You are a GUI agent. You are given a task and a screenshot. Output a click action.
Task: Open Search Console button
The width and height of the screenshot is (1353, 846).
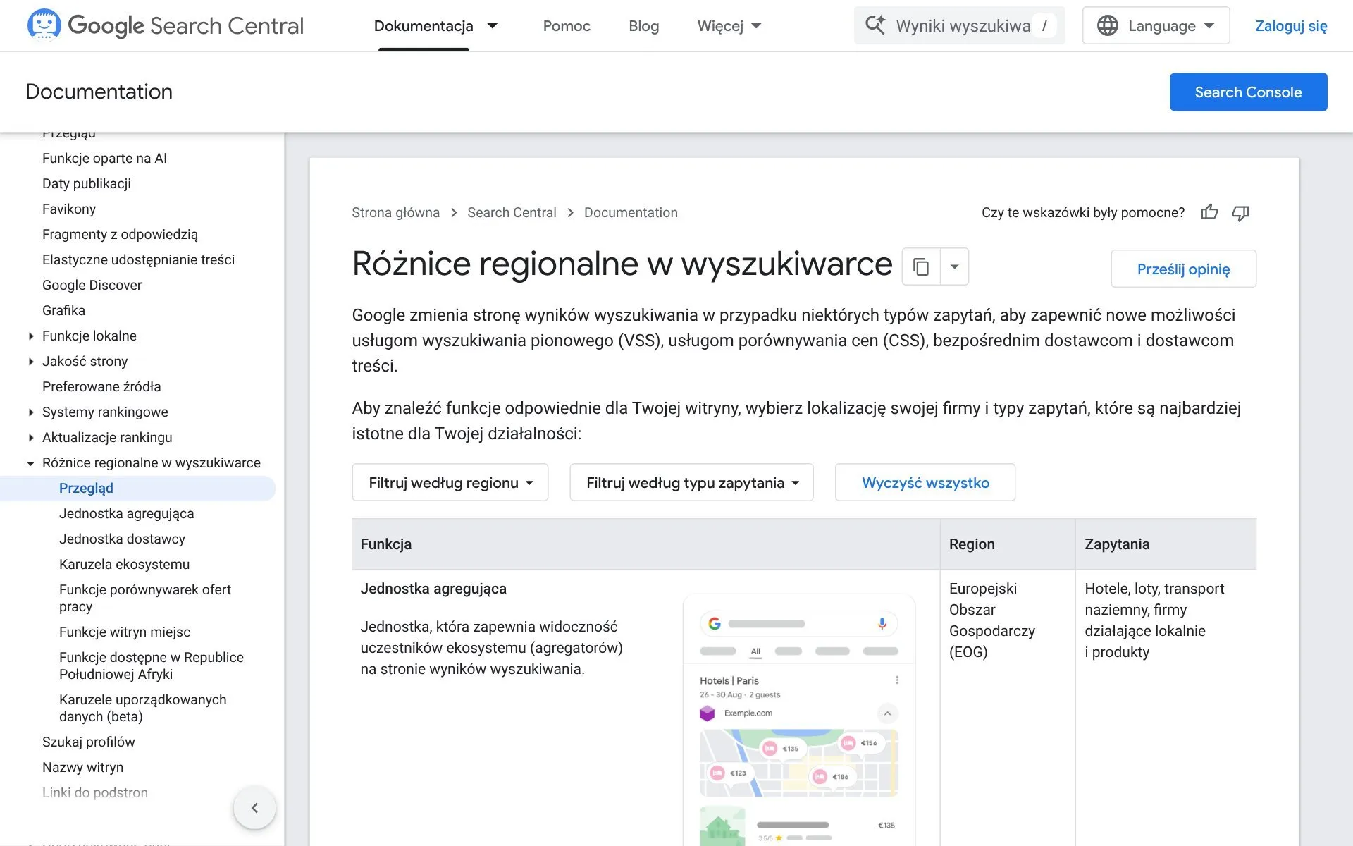(x=1248, y=92)
